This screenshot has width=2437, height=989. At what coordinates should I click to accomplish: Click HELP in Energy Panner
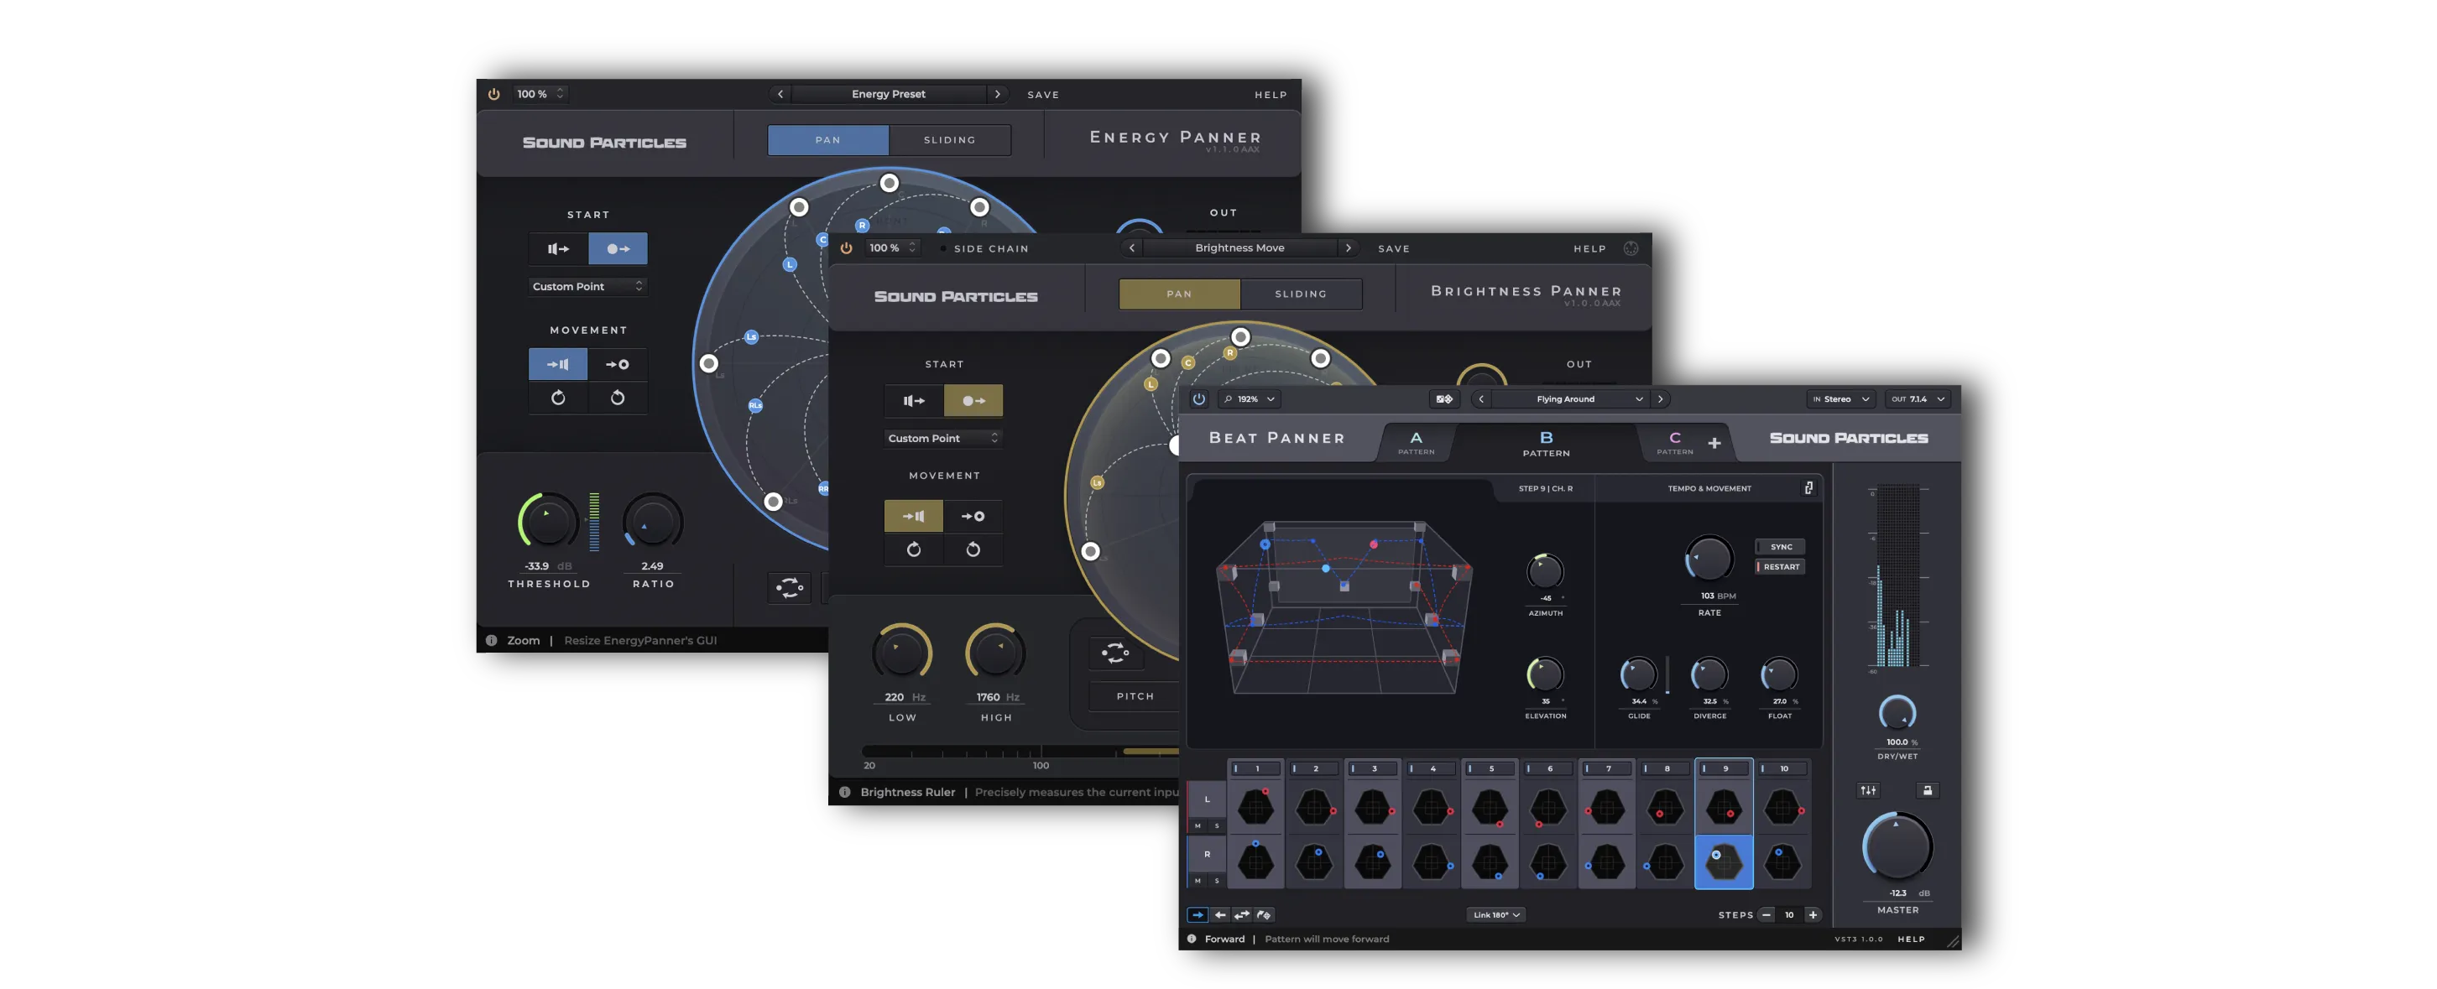click(x=1271, y=95)
